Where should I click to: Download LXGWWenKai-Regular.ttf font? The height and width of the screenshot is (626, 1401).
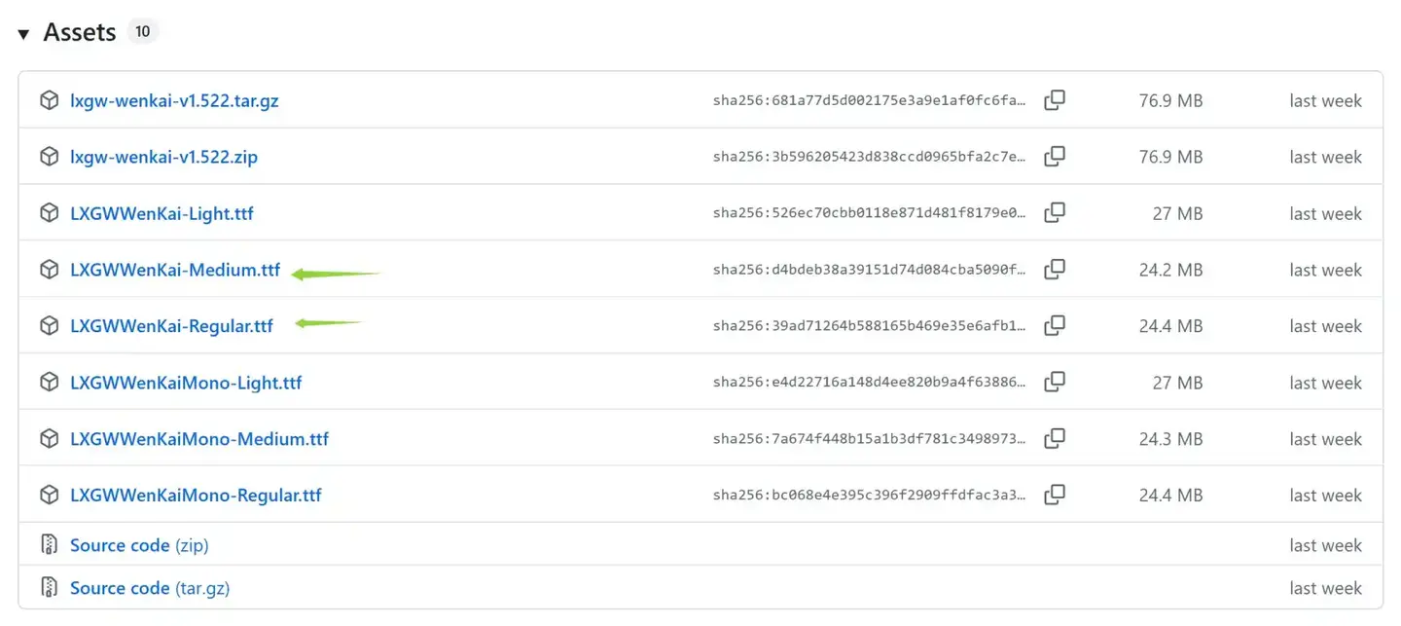(171, 326)
